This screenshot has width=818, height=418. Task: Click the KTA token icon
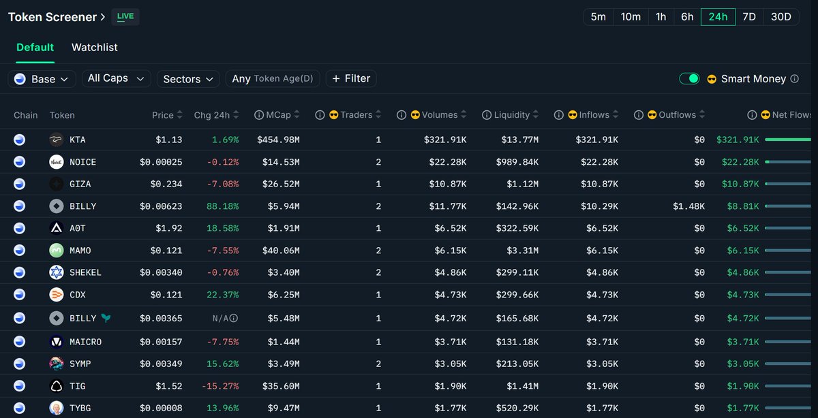57,140
